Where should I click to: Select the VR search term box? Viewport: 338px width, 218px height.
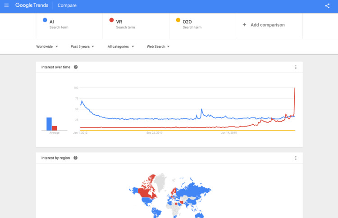point(136,26)
